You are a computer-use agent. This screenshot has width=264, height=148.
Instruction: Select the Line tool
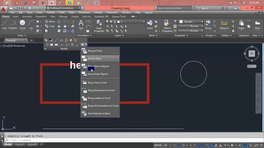tap(5, 25)
